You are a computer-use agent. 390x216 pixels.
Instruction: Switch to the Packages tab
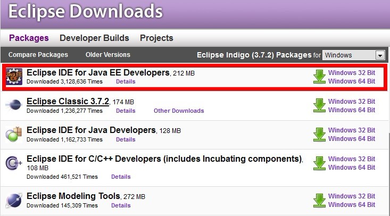[29, 38]
